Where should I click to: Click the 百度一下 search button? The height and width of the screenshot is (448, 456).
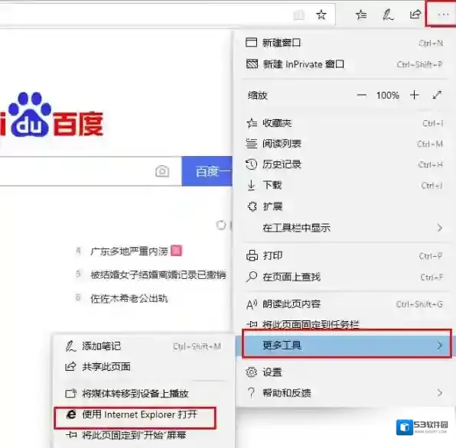coord(207,171)
